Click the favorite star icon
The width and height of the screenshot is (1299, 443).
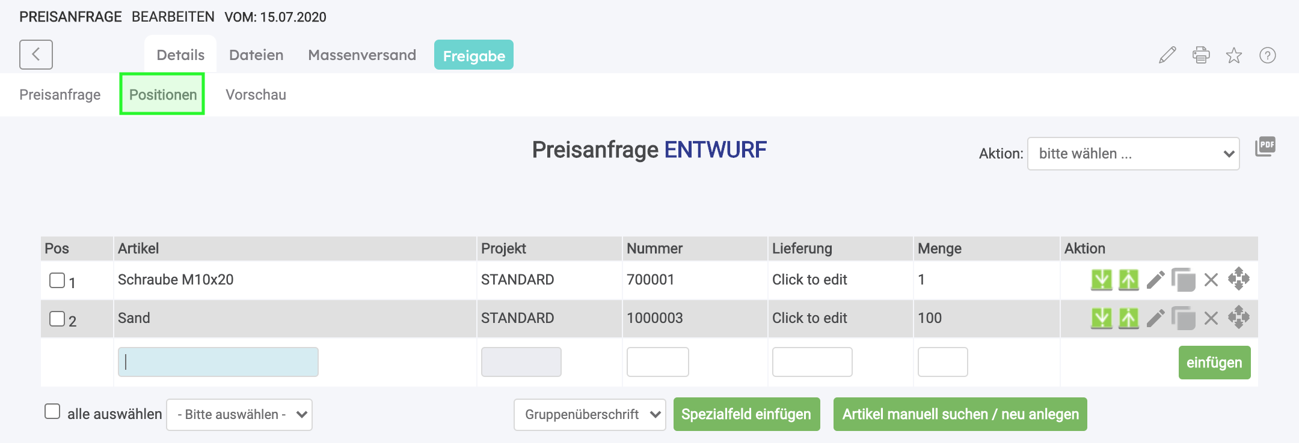click(x=1234, y=55)
